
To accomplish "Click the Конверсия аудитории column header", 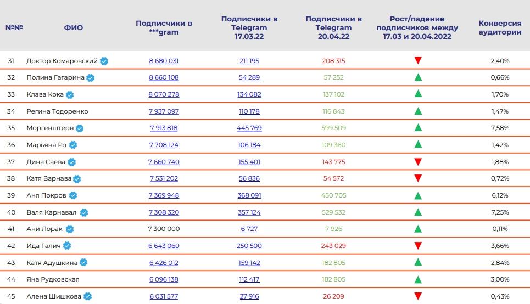I will [x=500, y=27].
